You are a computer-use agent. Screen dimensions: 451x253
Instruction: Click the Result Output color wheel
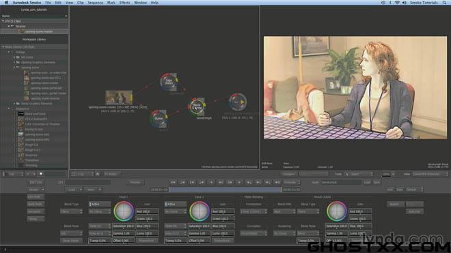pyautogui.click(x=336, y=211)
